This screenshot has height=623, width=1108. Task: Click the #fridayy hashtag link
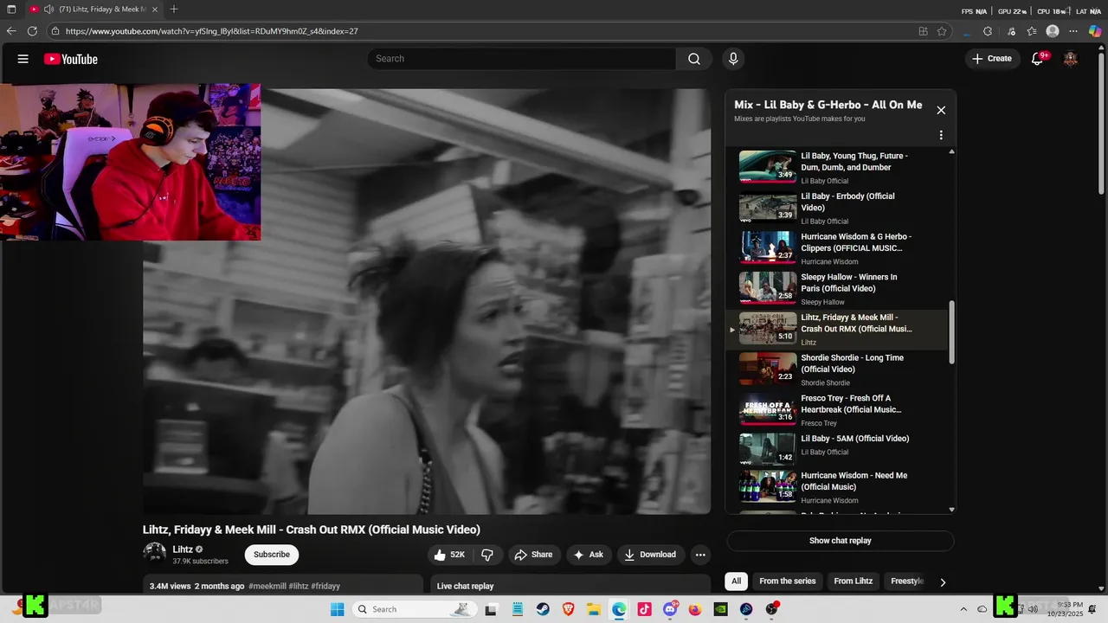pyautogui.click(x=325, y=586)
